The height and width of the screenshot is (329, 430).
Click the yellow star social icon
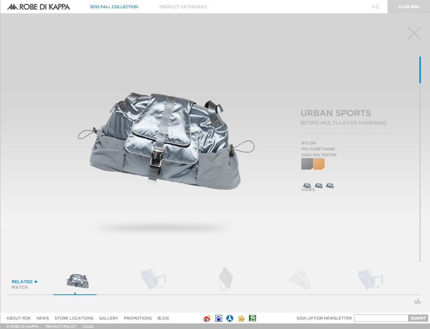click(241, 318)
